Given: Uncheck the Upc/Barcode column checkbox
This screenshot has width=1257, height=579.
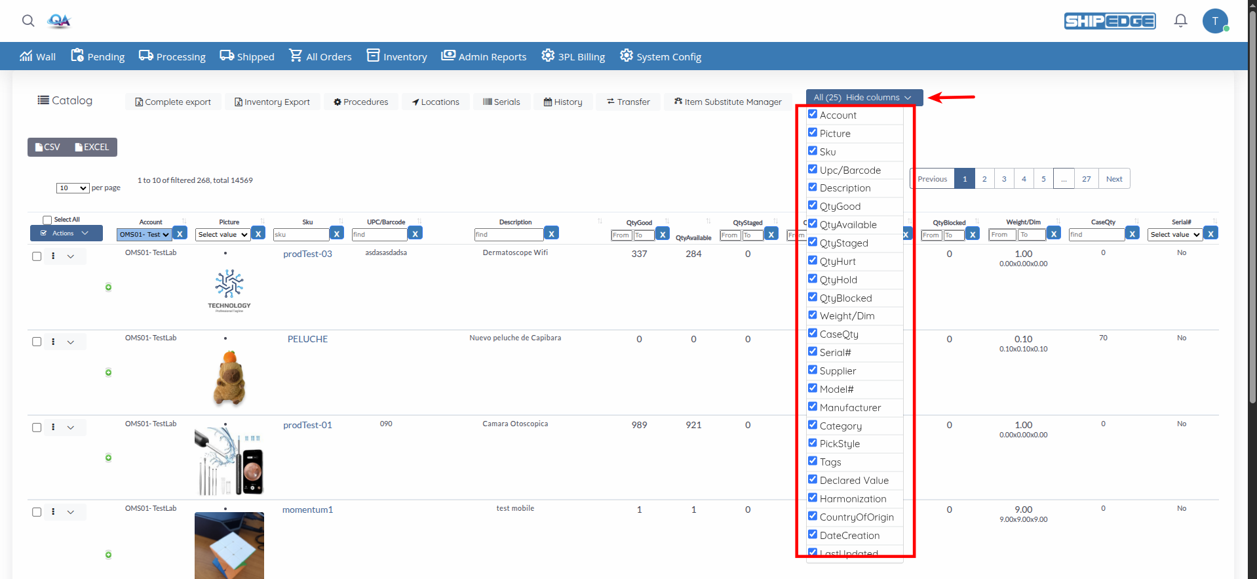Looking at the screenshot, I should pyautogui.click(x=813, y=169).
